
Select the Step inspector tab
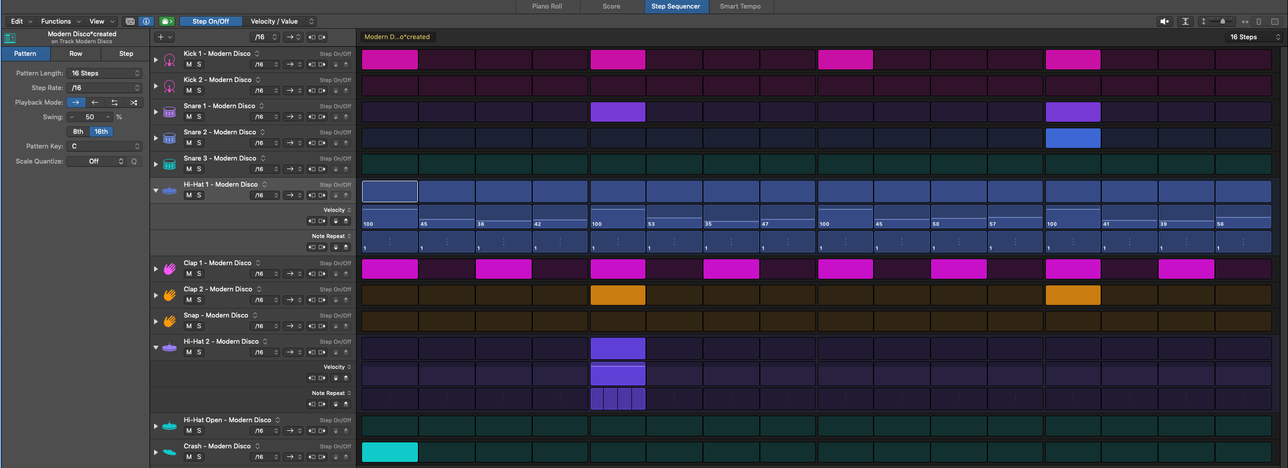(x=126, y=53)
